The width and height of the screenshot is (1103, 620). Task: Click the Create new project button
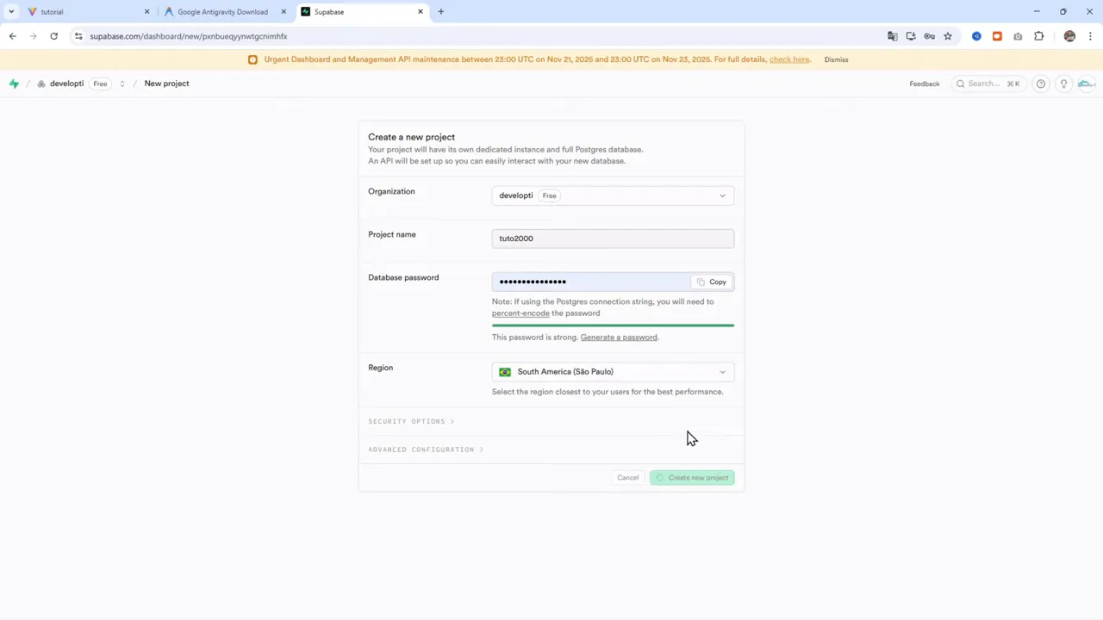pos(692,477)
